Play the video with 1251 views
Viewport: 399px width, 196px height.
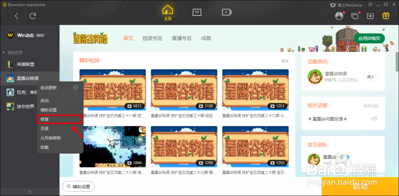click(255, 90)
